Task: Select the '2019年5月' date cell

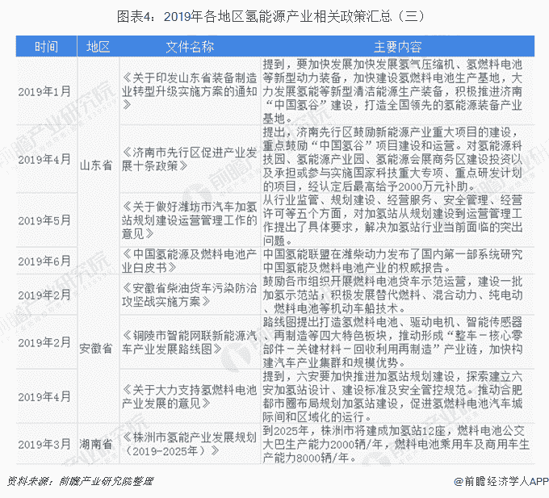Action: click(x=44, y=220)
